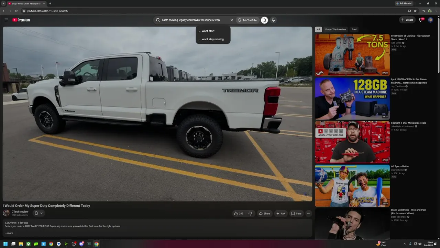Open the All Sports Battle thumbnail
Viewport: 440px width, 248px height.
click(x=352, y=186)
